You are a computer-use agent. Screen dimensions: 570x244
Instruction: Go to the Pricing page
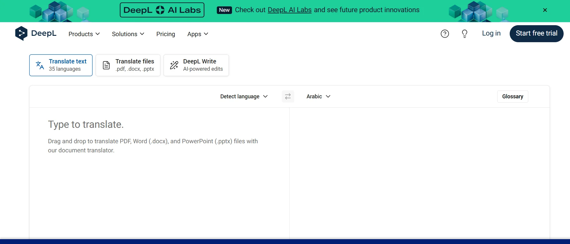166,34
